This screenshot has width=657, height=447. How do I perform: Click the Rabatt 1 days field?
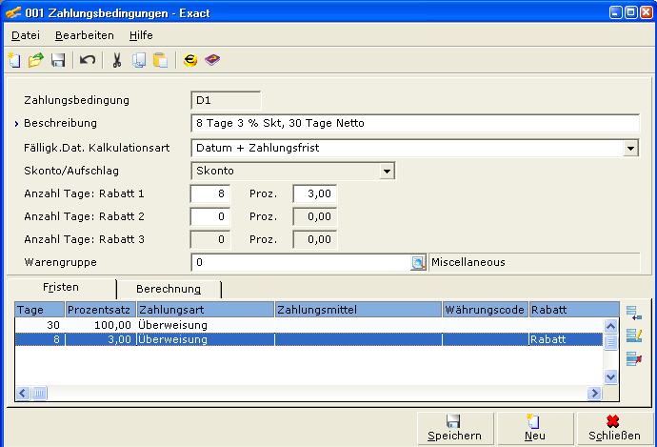coord(209,194)
